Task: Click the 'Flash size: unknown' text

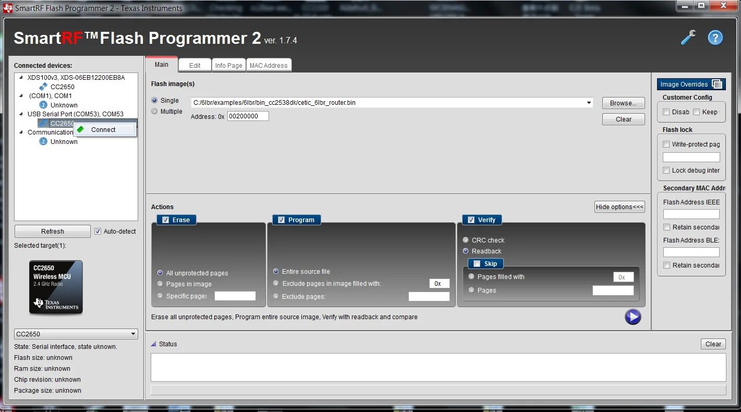Action: tap(43, 357)
